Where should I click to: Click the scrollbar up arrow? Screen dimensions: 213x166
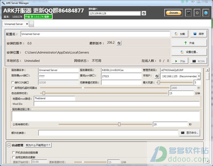pos(207,70)
